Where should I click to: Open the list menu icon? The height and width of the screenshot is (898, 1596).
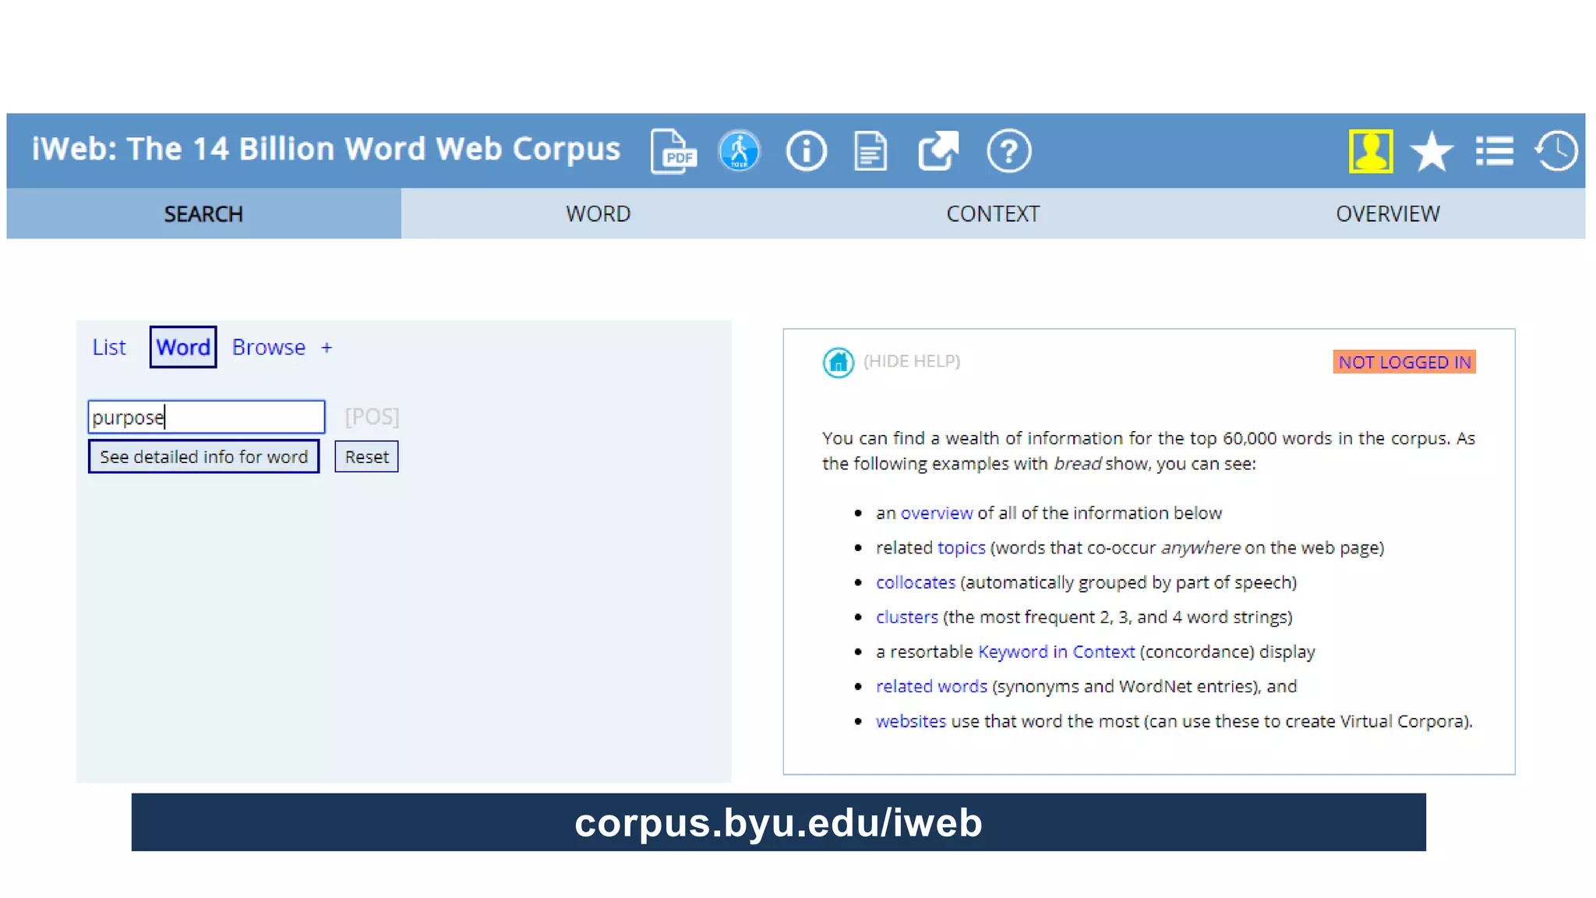point(1494,151)
